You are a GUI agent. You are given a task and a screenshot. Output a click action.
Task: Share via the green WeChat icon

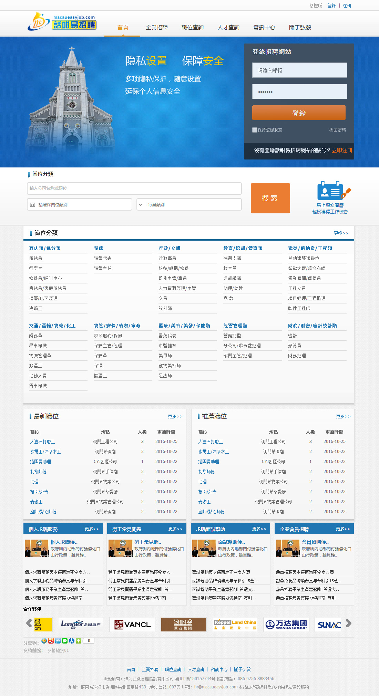(x=65, y=641)
